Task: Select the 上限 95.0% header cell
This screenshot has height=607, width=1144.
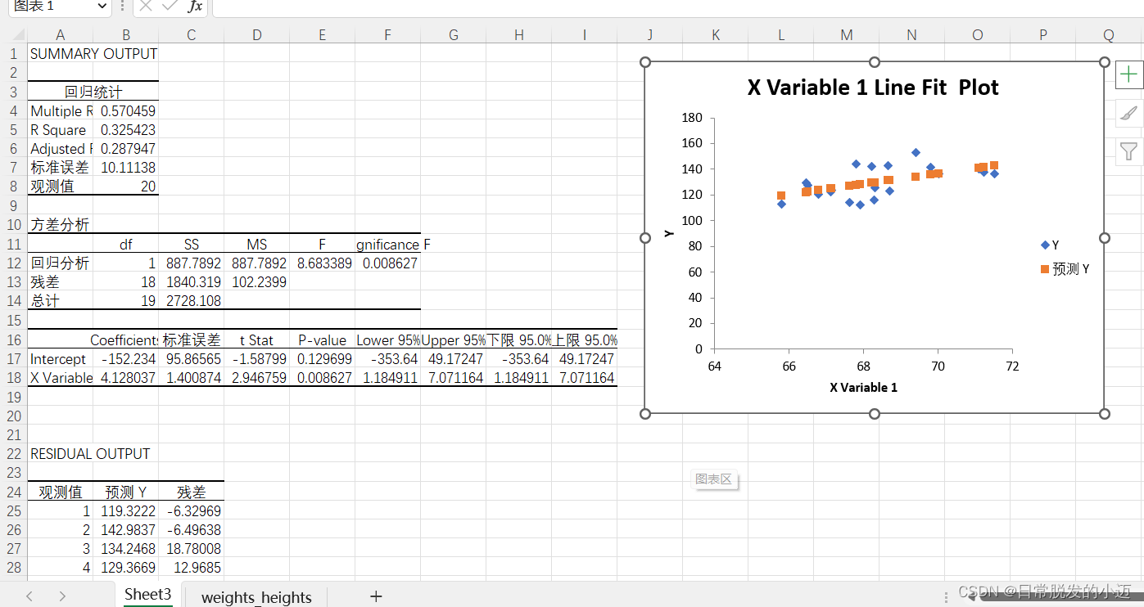Action: pyautogui.click(x=584, y=340)
